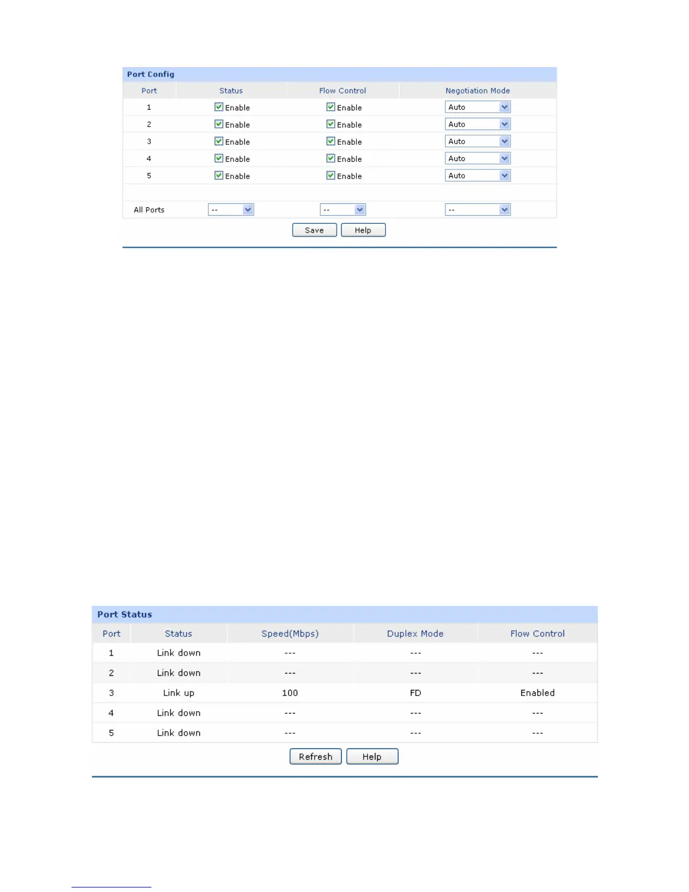689x892 pixels.
Task: Open Negotiation Mode dropdown for port 1
Action: click(477, 107)
